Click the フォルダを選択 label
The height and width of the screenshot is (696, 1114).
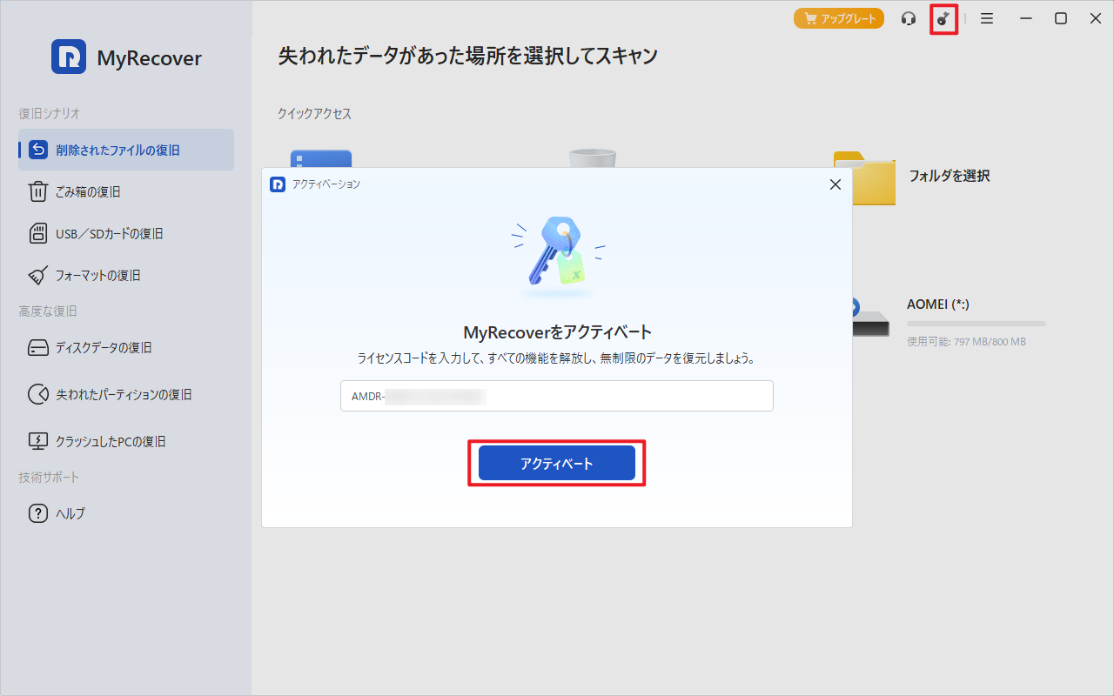click(950, 176)
